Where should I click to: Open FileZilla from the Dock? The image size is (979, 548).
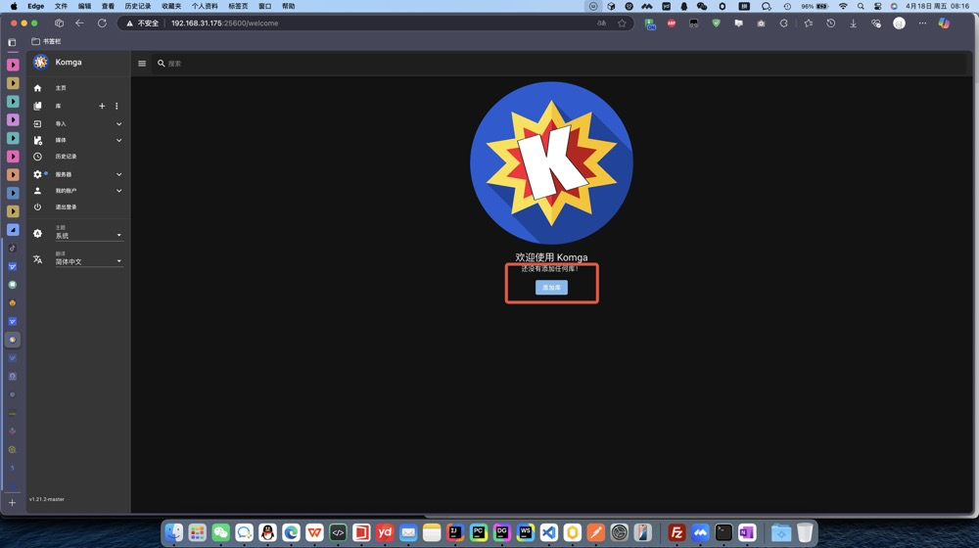(676, 532)
